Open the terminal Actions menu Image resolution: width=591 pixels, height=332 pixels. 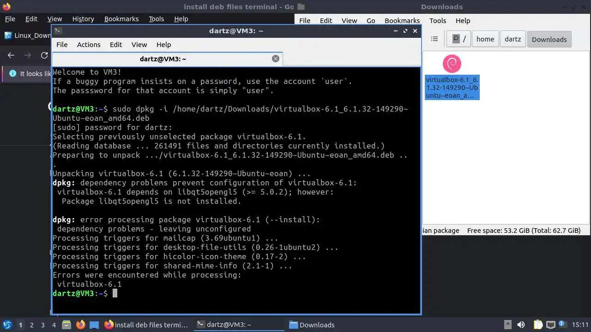tap(89, 45)
